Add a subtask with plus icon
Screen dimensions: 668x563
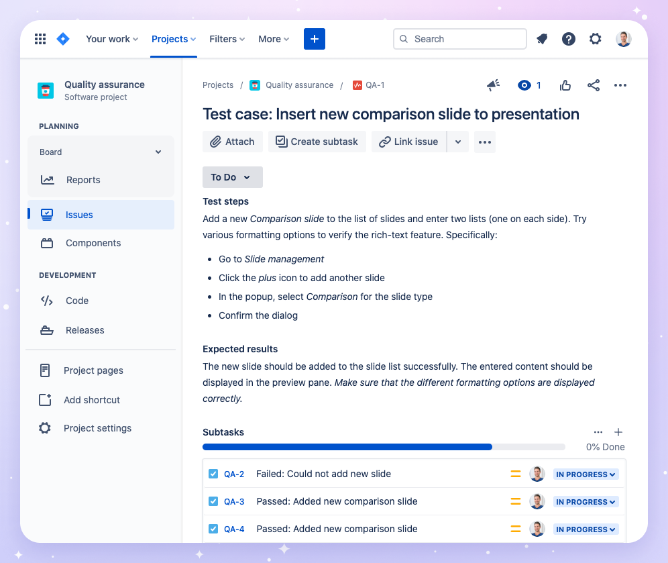point(618,432)
